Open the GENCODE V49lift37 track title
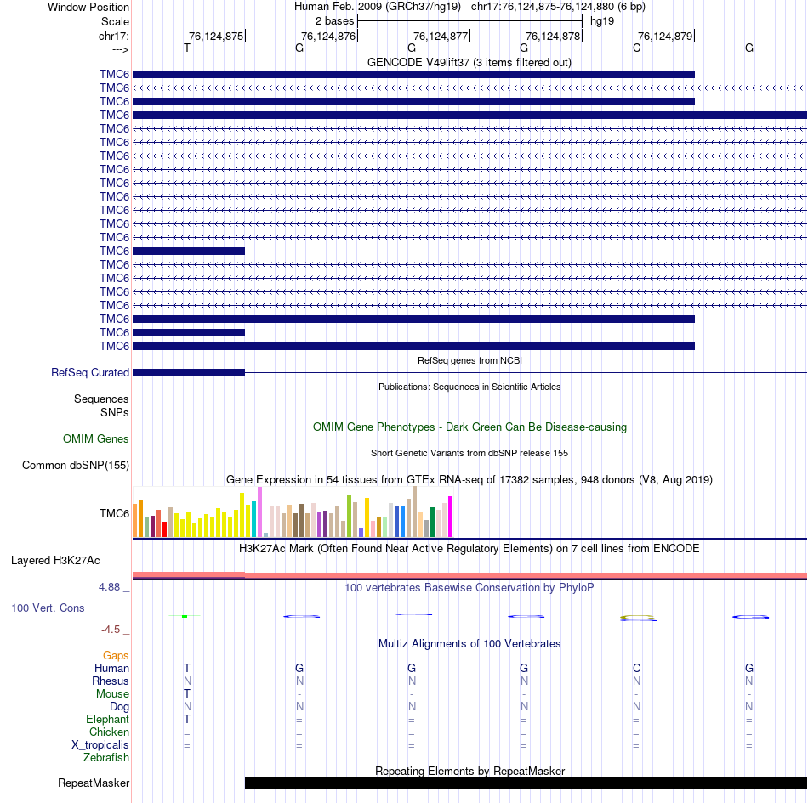The height and width of the screenshot is (803, 808). (469, 62)
